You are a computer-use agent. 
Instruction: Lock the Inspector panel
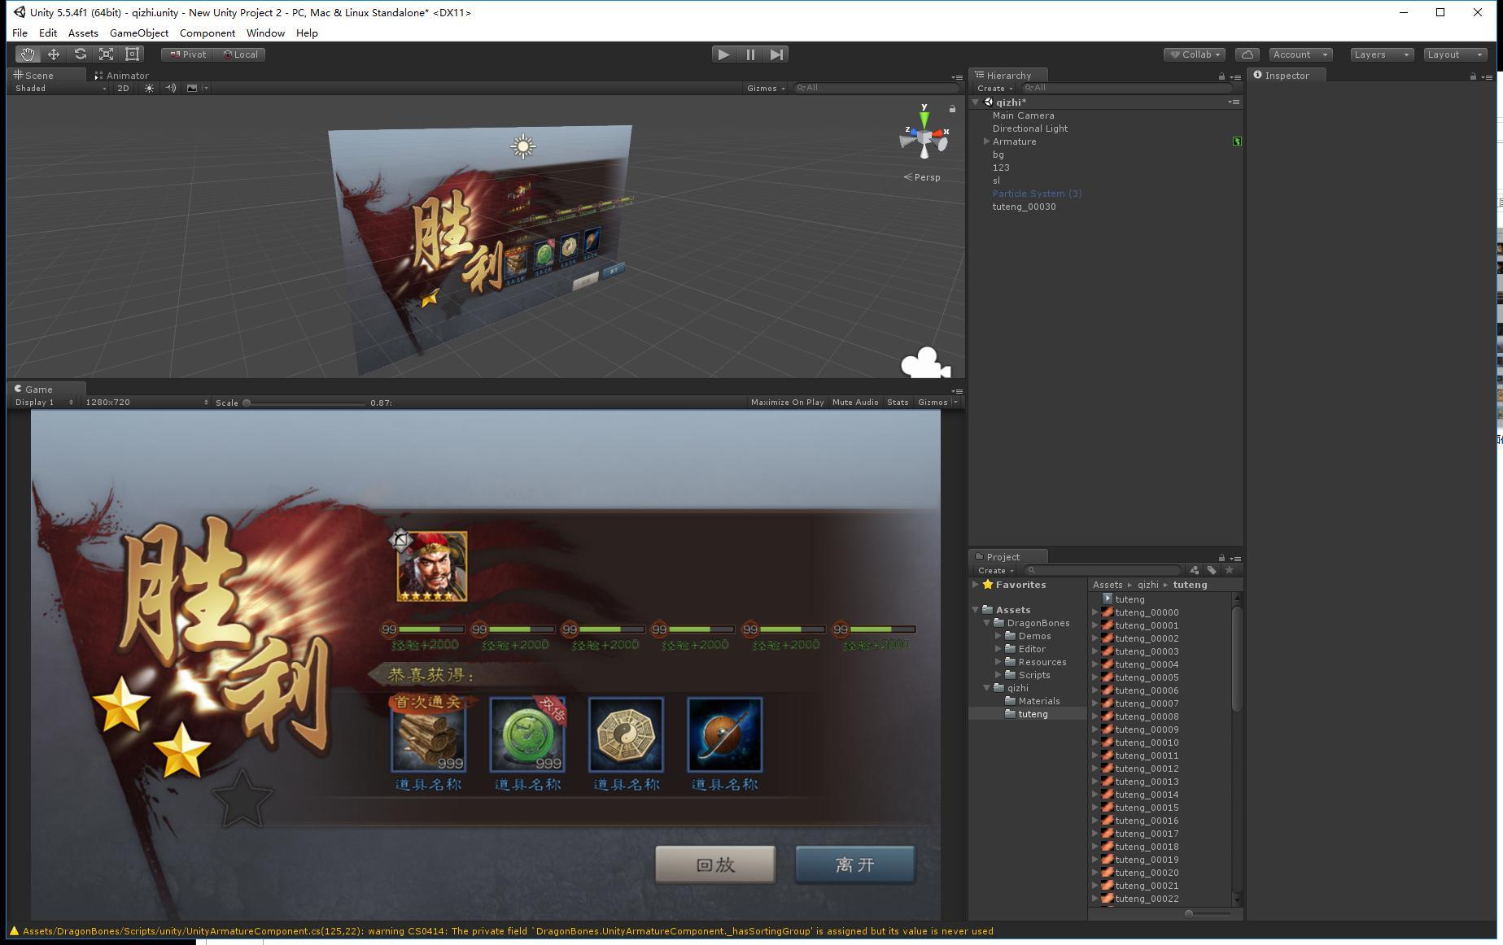coord(1473,76)
